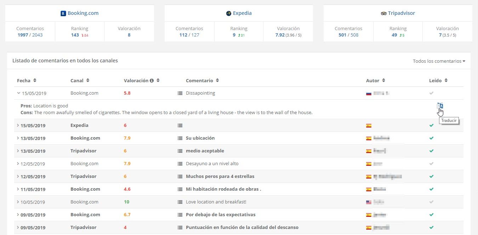Toggle read checkmark on 'Dissapointing' row
Screen dimensions: 478x235
(431, 93)
